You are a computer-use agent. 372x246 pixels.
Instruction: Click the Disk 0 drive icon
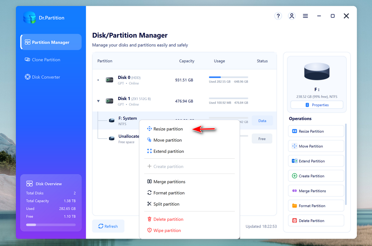point(109,80)
